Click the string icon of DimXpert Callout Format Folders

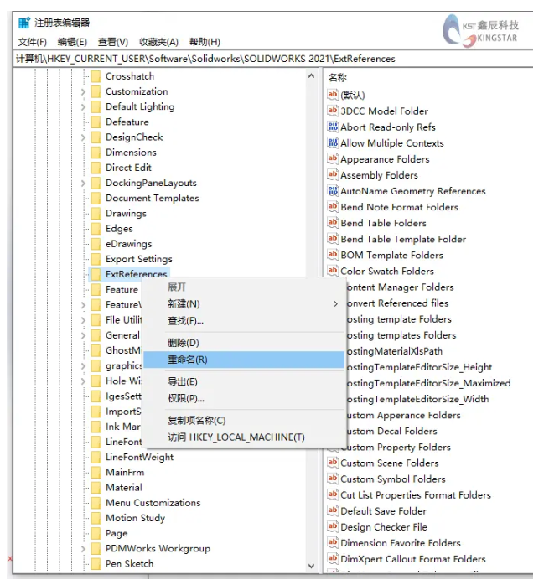pyautogui.click(x=333, y=558)
